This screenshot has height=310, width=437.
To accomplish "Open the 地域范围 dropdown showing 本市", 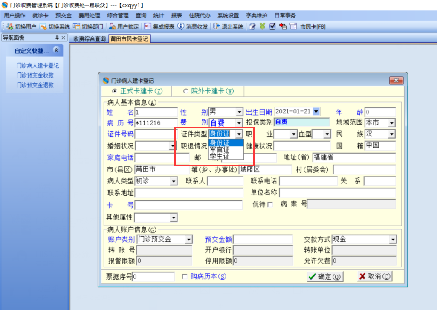I will 391,123.
